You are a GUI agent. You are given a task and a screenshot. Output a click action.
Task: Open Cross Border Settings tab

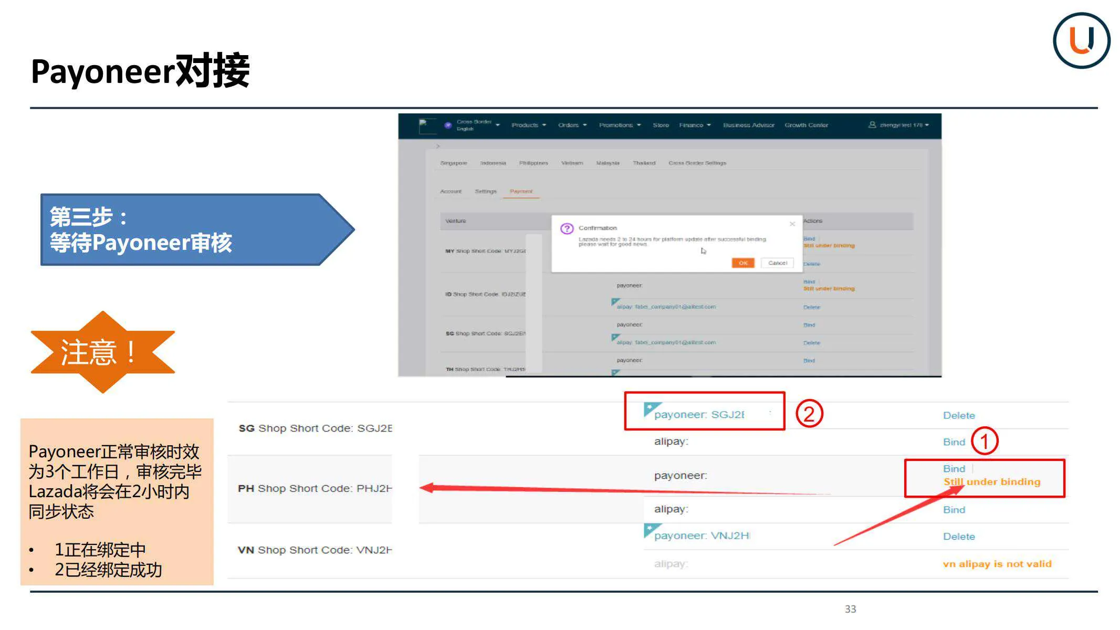tap(697, 163)
